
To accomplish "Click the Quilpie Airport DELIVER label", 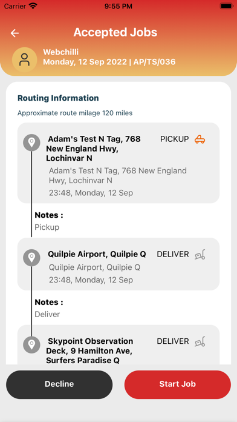I will [x=173, y=254].
